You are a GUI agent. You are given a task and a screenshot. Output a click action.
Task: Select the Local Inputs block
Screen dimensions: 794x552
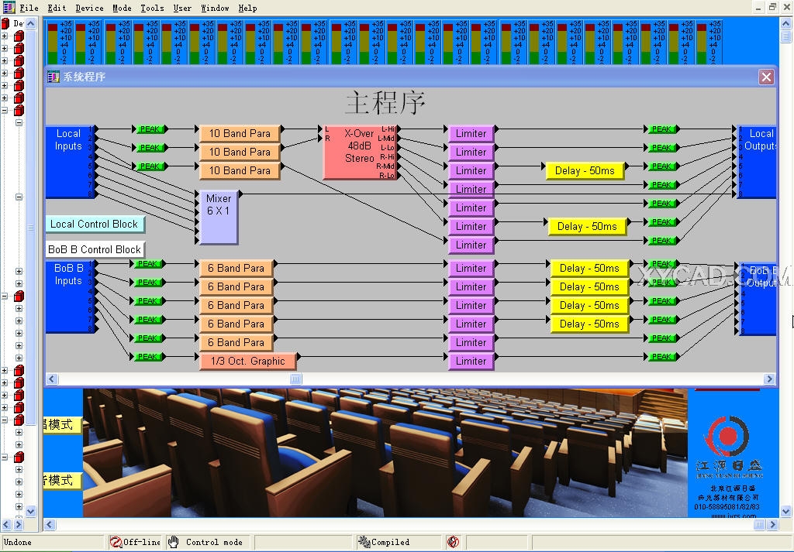pos(69,162)
